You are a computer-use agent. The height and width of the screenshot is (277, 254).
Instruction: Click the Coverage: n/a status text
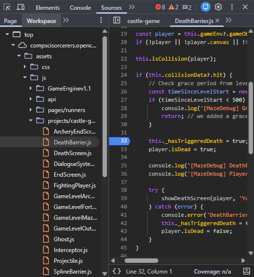212,272
